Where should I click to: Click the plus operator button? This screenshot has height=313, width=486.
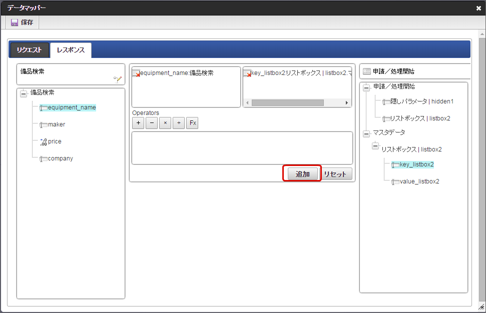click(x=138, y=123)
